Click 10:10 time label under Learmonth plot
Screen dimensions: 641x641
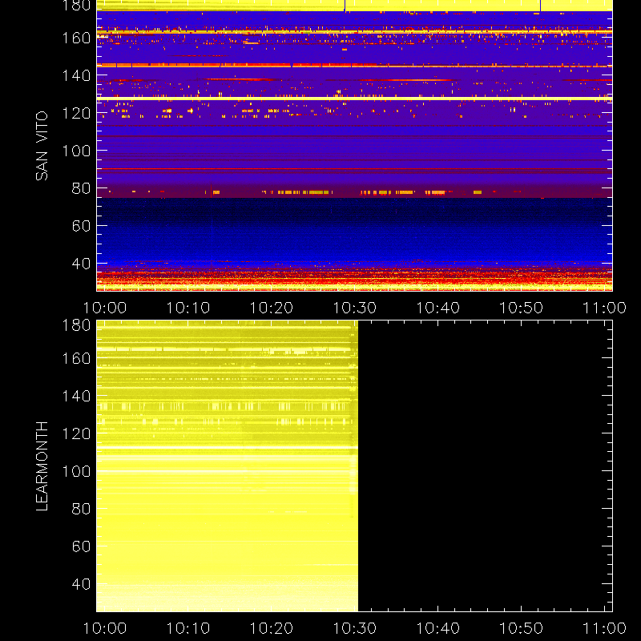188,628
